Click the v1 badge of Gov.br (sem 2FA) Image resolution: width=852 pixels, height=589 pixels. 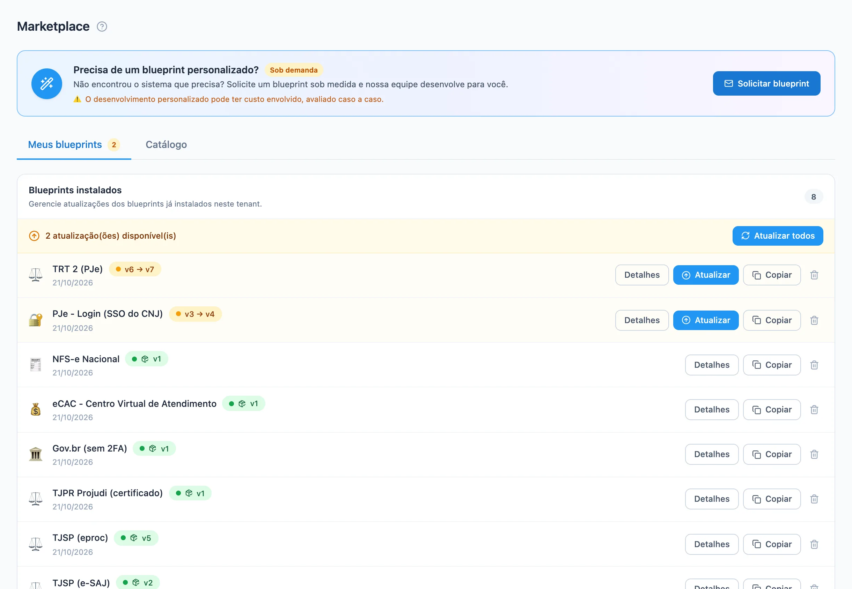(154, 448)
